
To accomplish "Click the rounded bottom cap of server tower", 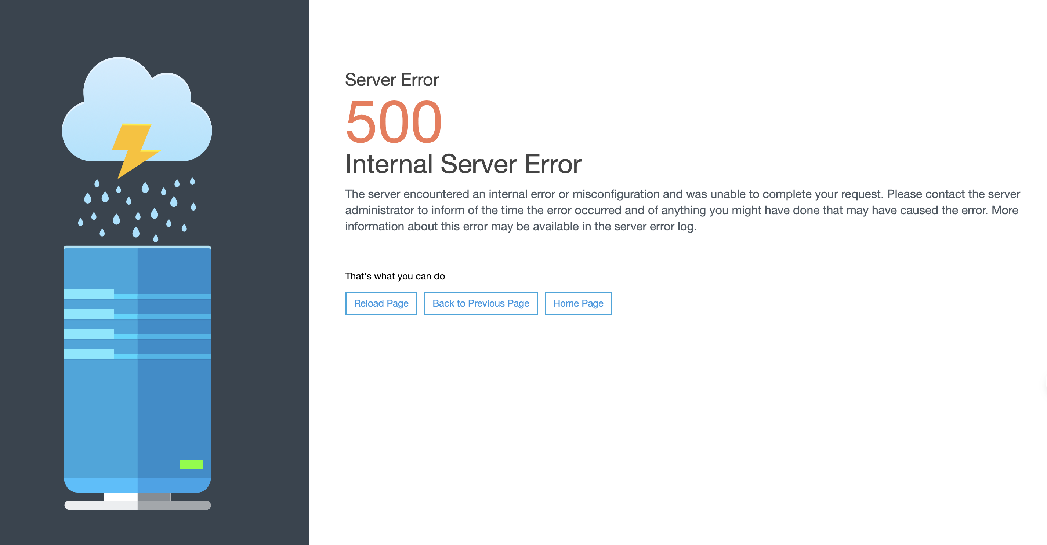I will click(x=137, y=485).
